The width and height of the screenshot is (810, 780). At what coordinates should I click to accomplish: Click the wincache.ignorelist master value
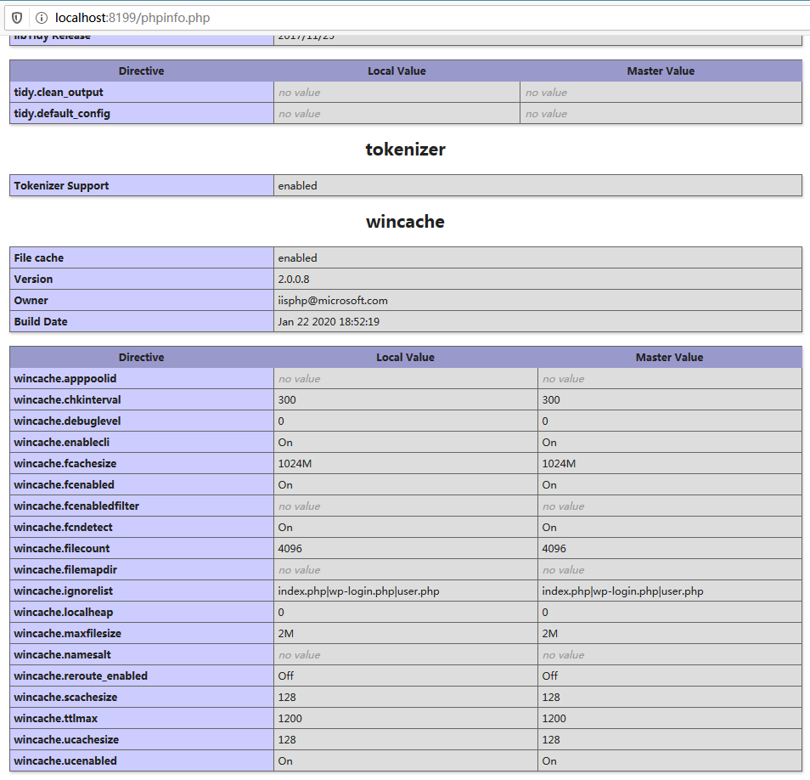pyautogui.click(x=622, y=591)
